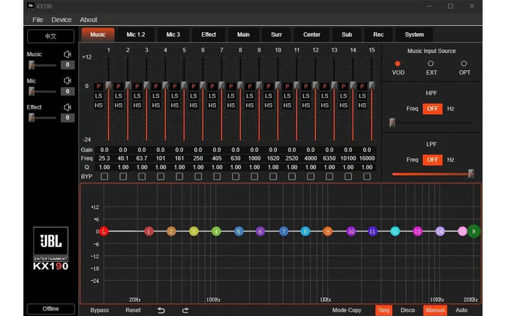Open the Device menu

point(61,20)
